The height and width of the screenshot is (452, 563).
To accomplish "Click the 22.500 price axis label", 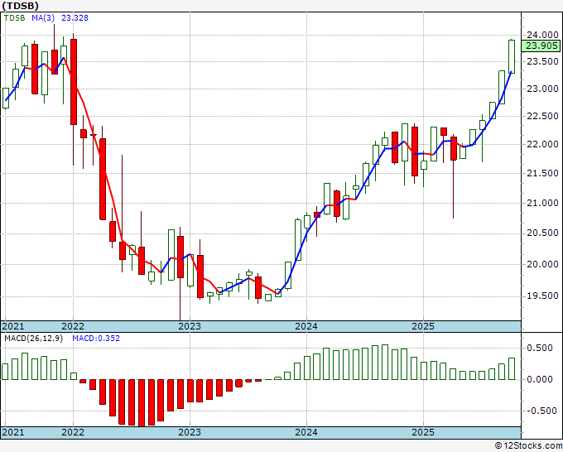I will click(x=542, y=116).
